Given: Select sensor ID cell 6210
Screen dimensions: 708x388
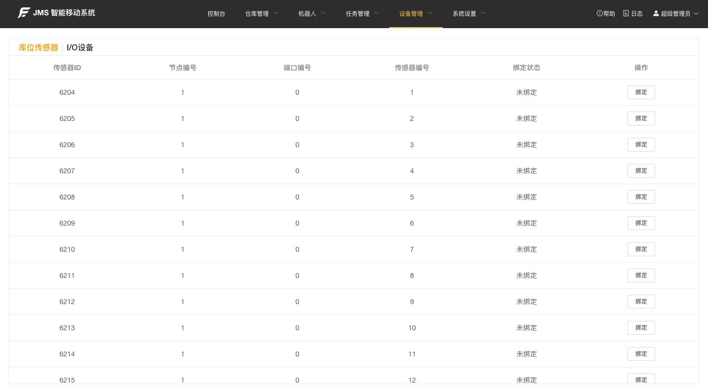Looking at the screenshot, I should point(67,249).
